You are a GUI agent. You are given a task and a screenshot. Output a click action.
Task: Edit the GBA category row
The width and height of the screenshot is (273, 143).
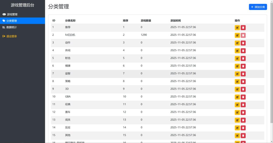237,97
